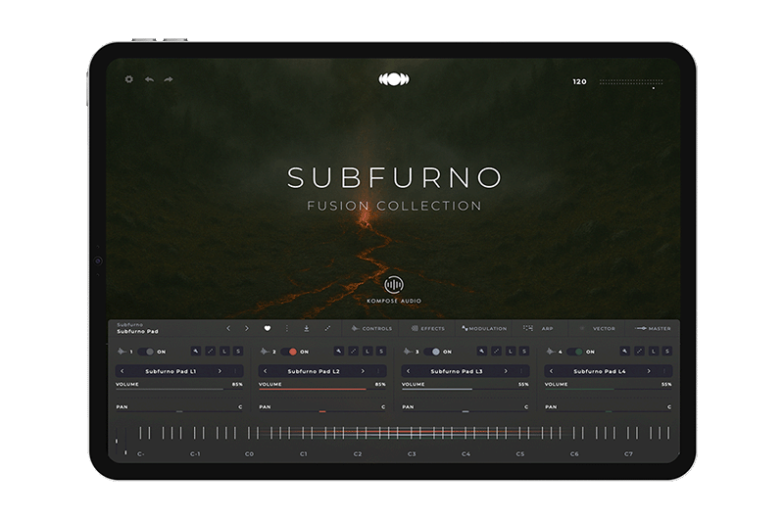Toggle layer 2 S solo button
The width and height of the screenshot is (784, 519).
381,352
